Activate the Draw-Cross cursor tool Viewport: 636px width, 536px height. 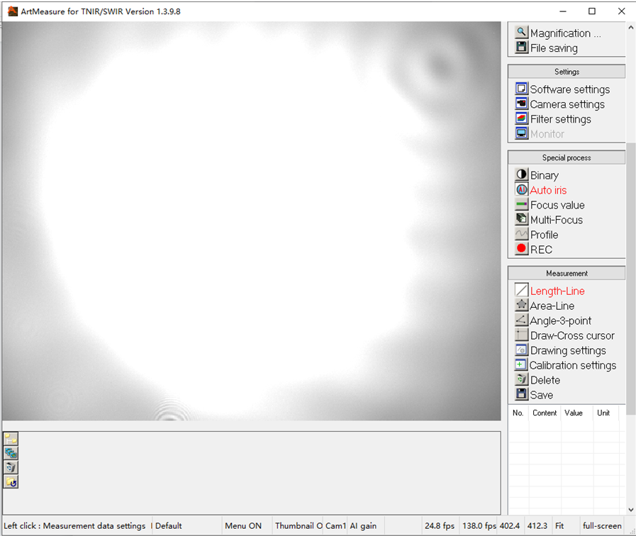pos(571,335)
